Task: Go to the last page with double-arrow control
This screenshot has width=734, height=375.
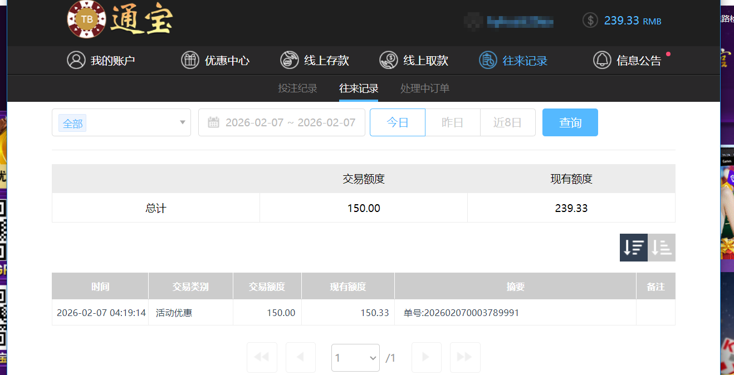Action: pyautogui.click(x=465, y=357)
